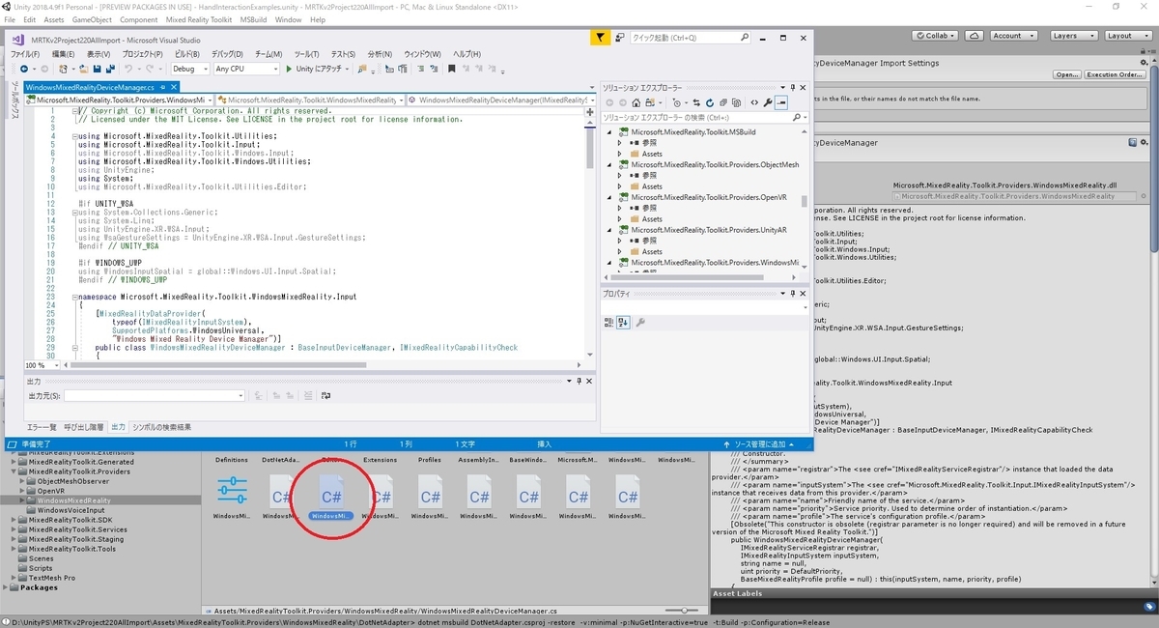Expand Assets folder under Providers.UnityAR project
The width and height of the screenshot is (1159, 628).
point(621,251)
